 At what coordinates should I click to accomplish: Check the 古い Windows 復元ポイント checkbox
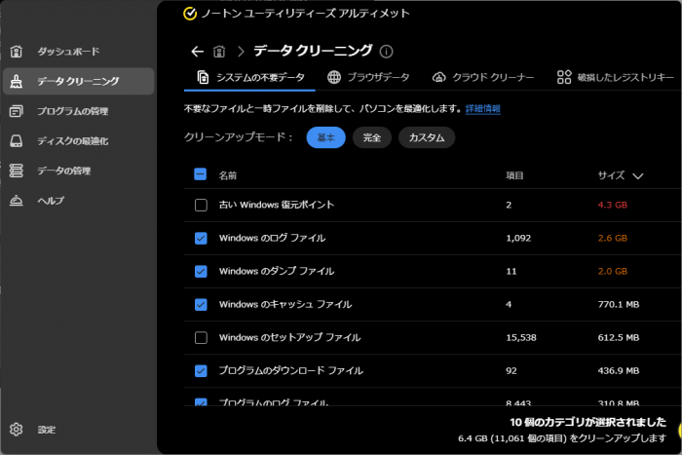[x=201, y=205]
